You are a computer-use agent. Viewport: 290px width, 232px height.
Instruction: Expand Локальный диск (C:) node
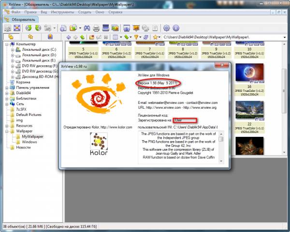point(12,50)
